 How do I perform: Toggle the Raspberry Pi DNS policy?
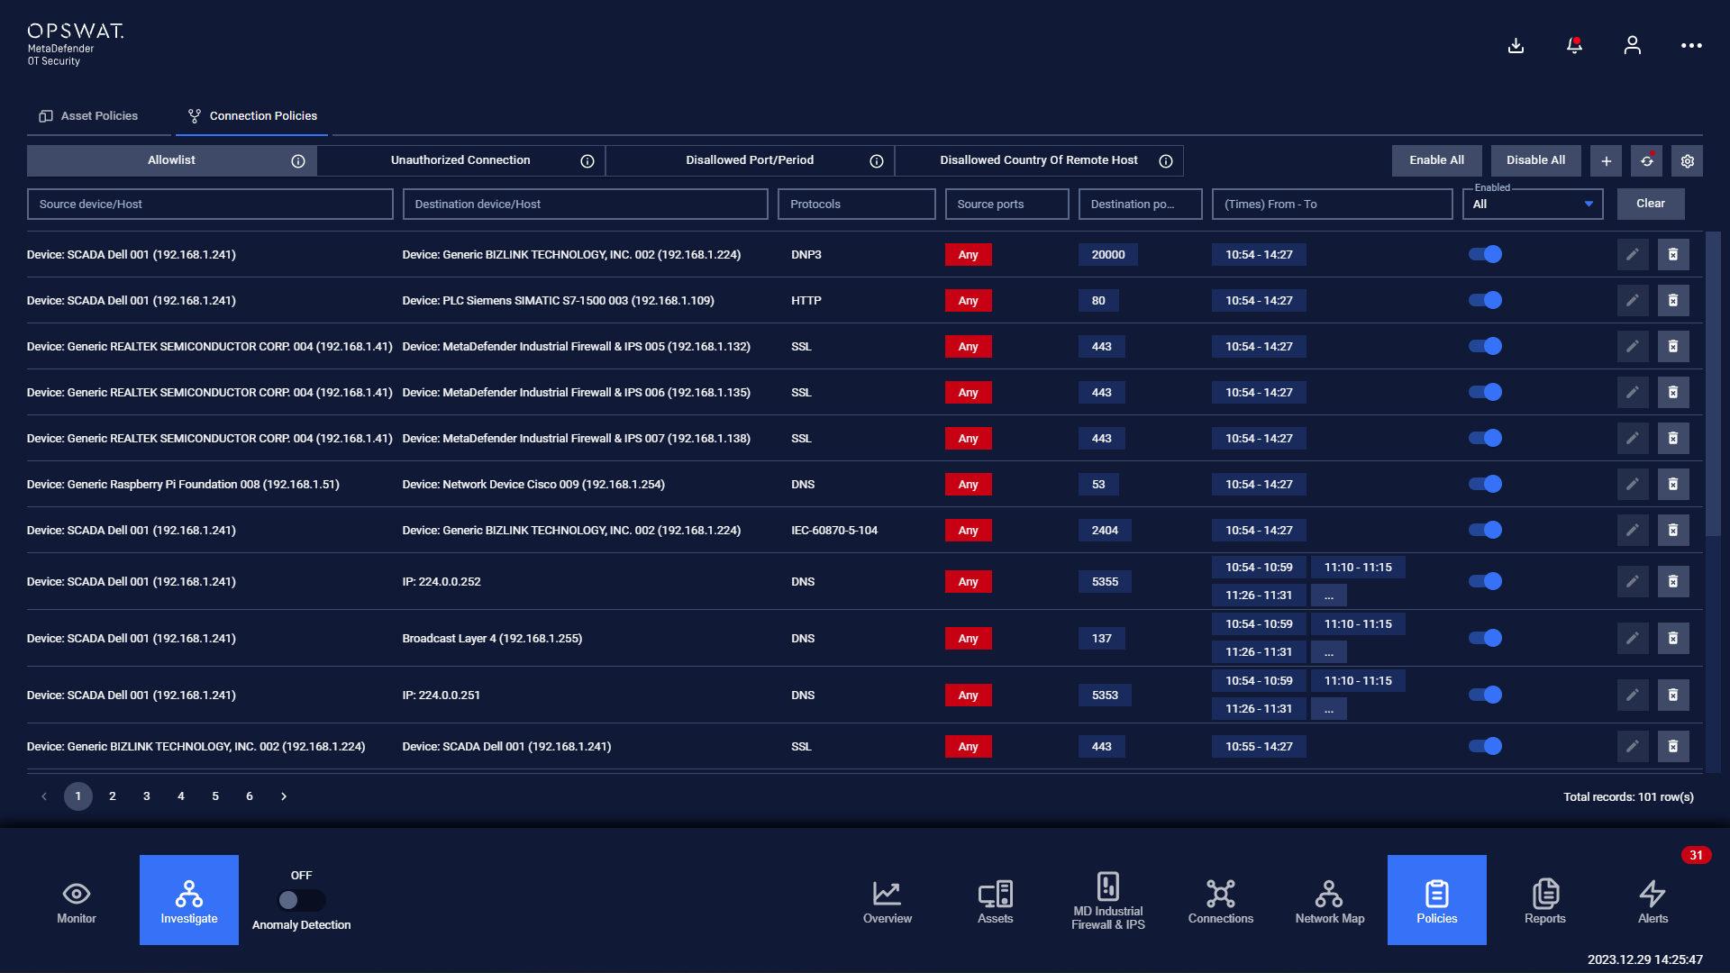(1485, 485)
